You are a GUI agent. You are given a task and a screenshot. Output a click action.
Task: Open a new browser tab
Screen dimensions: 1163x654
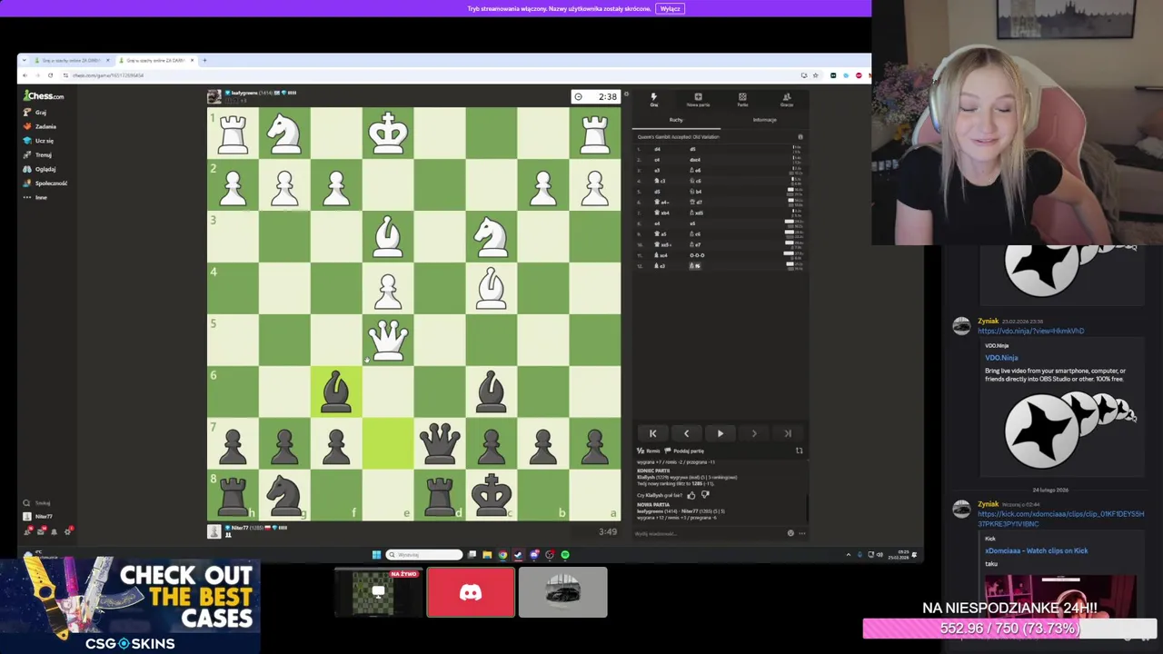pos(204,60)
